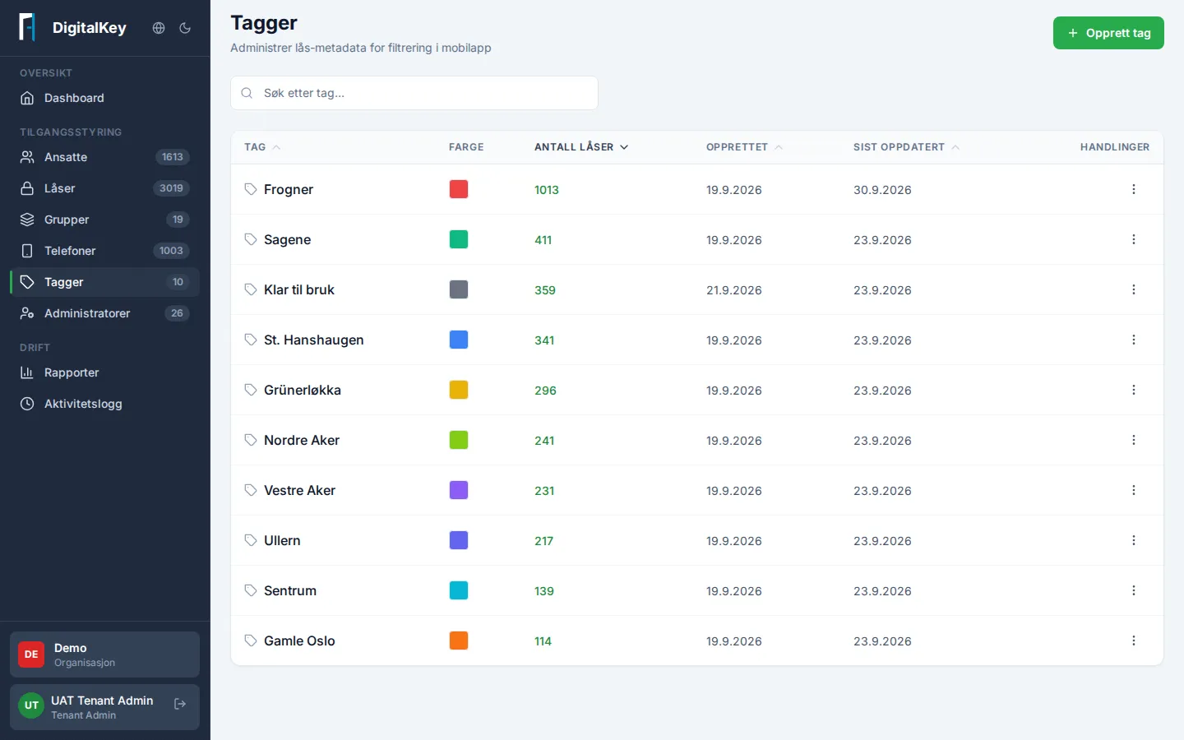Image resolution: width=1184 pixels, height=740 pixels.
Task: Click Opprett tag button
Action: coord(1108,33)
